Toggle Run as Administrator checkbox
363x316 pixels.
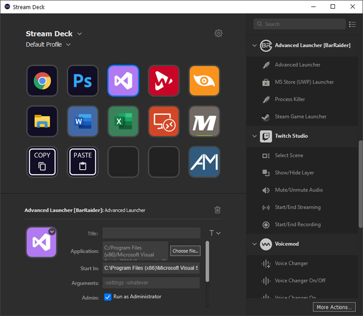click(x=108, y=297)
